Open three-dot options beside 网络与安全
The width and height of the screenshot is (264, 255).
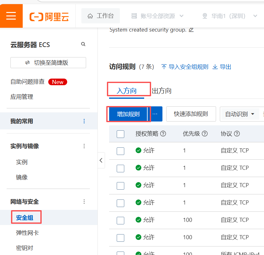pyautogui.click(x=84, y=201)
